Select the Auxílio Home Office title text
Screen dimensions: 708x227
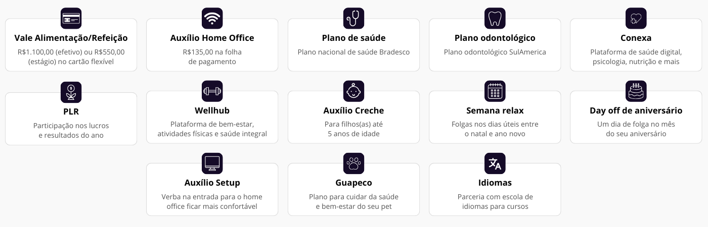coord(212,38)
